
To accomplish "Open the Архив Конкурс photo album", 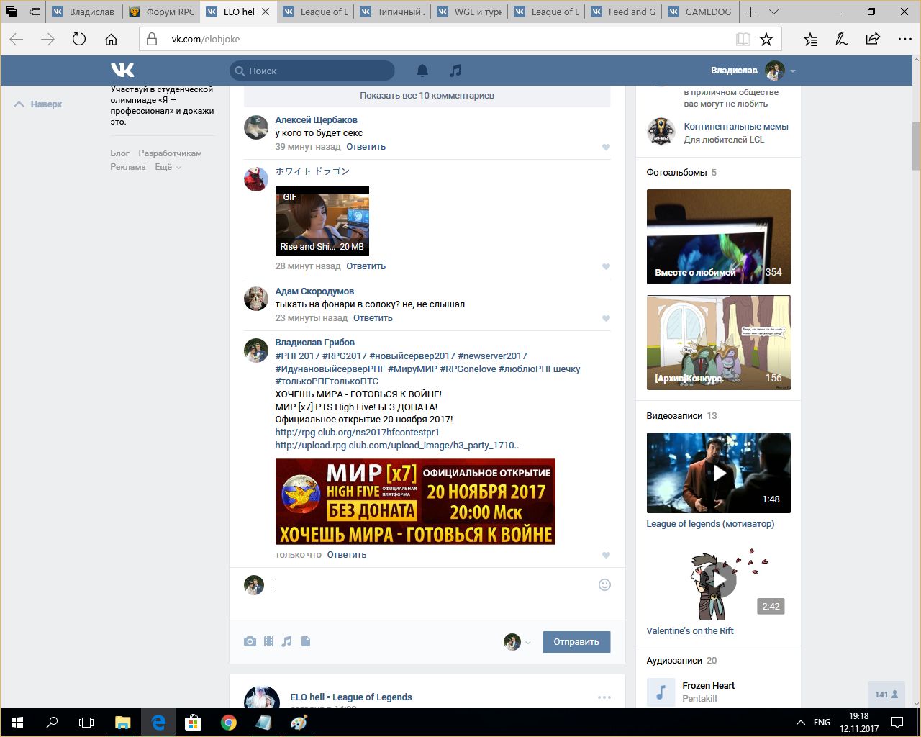I will tap(719, 343).
